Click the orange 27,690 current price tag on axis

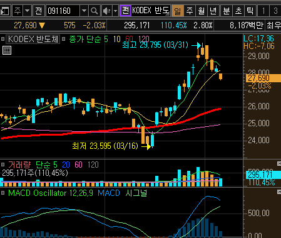(x=263, y=78)
